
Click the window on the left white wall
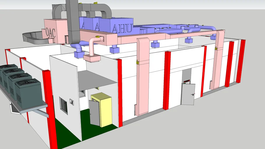click(x=63, y=105)
